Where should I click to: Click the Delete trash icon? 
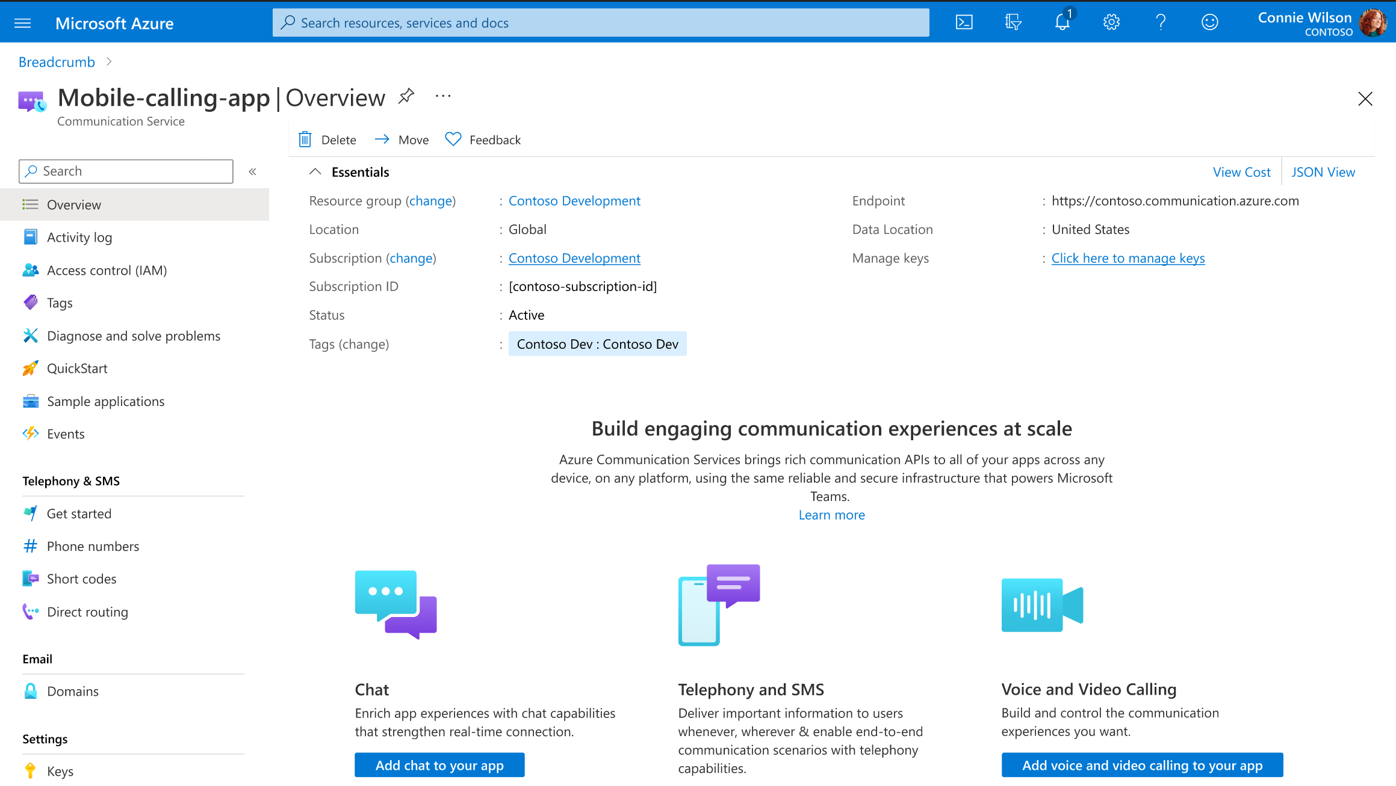(x=305, y=140)
